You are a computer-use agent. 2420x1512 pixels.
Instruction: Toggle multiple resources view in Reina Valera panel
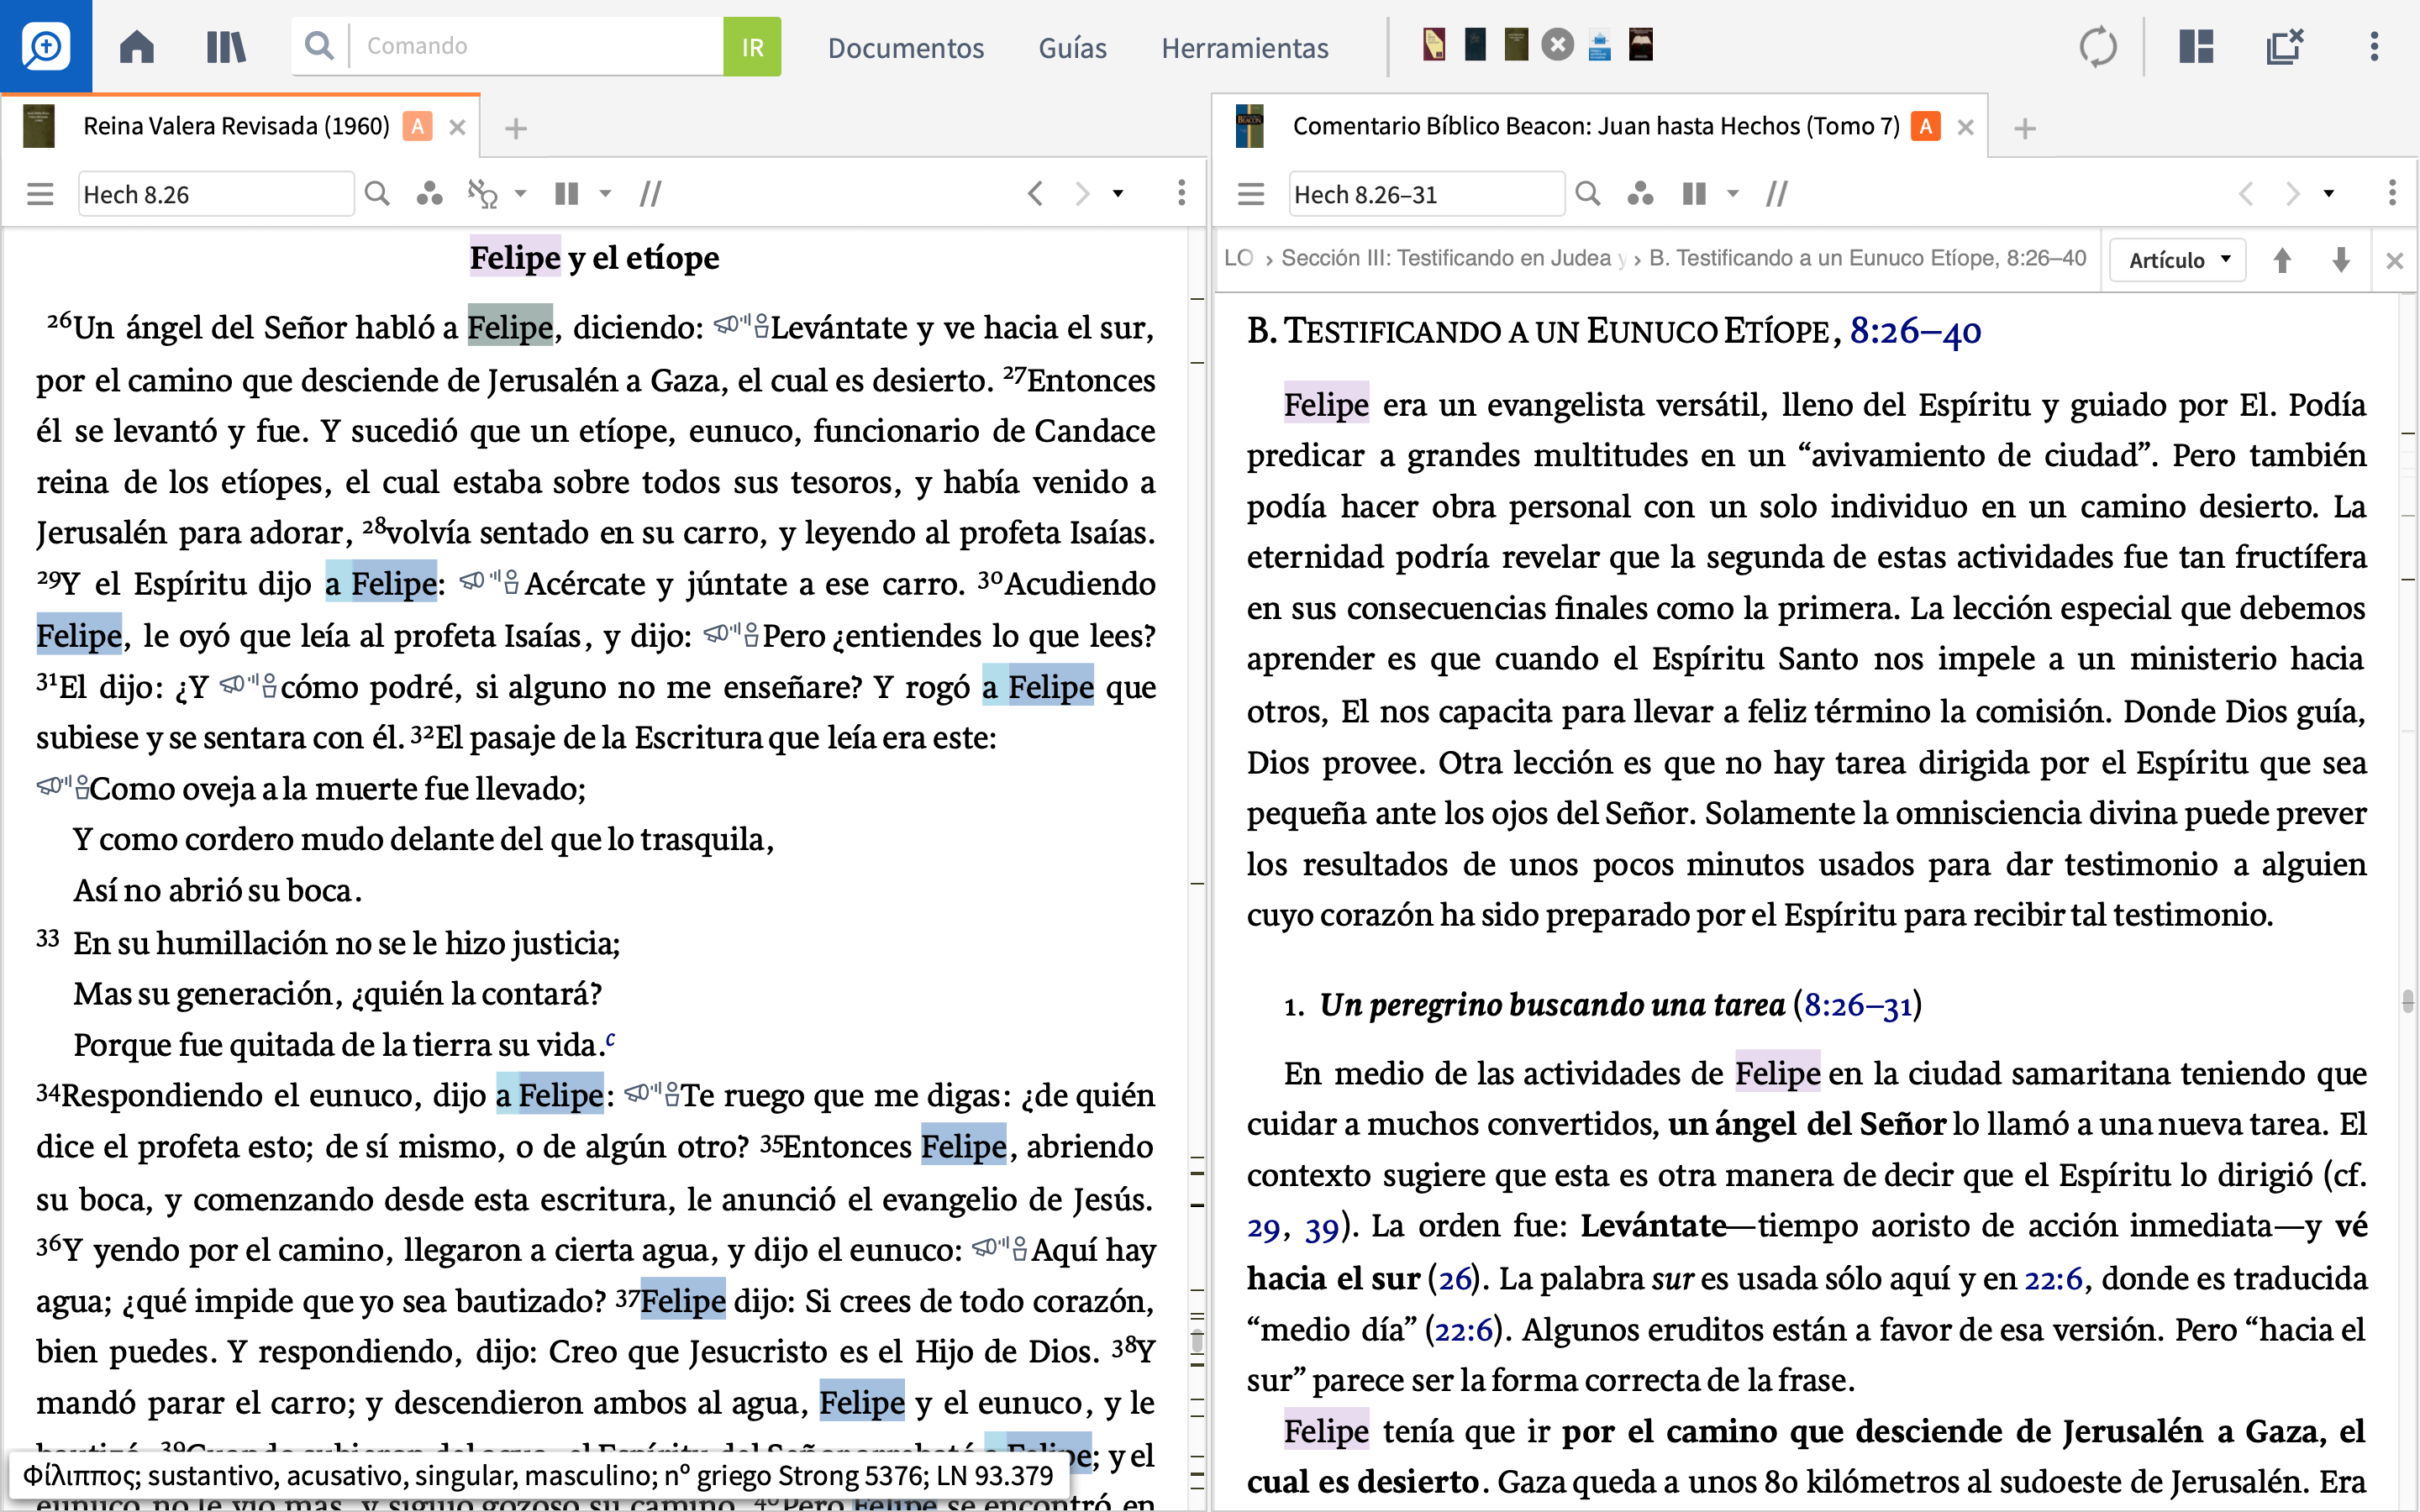[x=567, y=193]
